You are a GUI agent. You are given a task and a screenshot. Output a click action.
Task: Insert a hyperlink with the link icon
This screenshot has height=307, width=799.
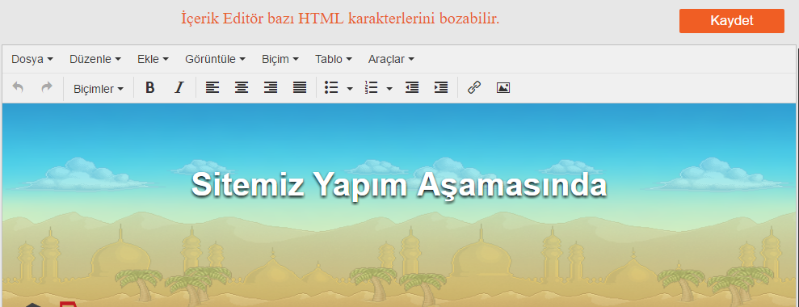coord(474,88)
